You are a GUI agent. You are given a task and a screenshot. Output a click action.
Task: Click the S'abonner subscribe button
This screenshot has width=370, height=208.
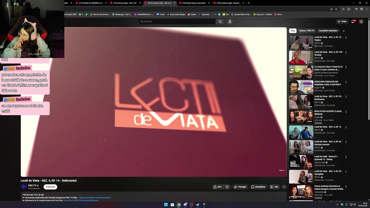coord(50,187)
